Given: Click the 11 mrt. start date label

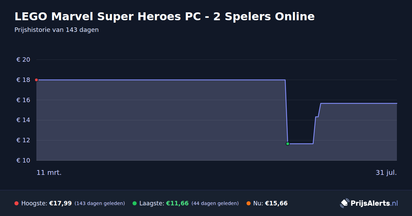Looking at the screenshot, I should (49, 173).
